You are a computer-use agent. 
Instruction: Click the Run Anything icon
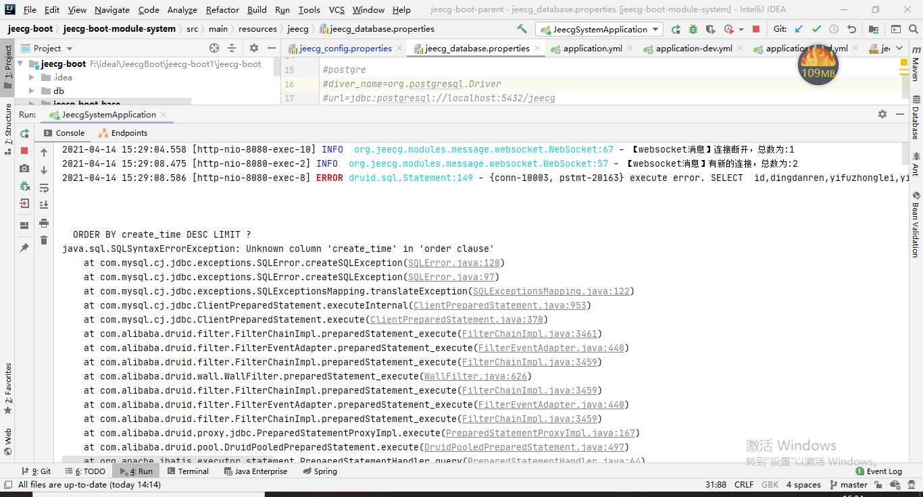(896, 29)
